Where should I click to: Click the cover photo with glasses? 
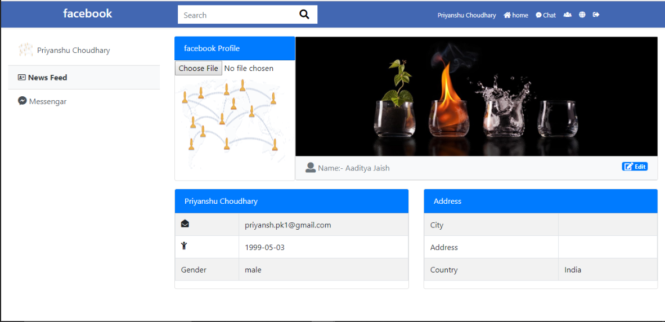(x=476, y=96)
